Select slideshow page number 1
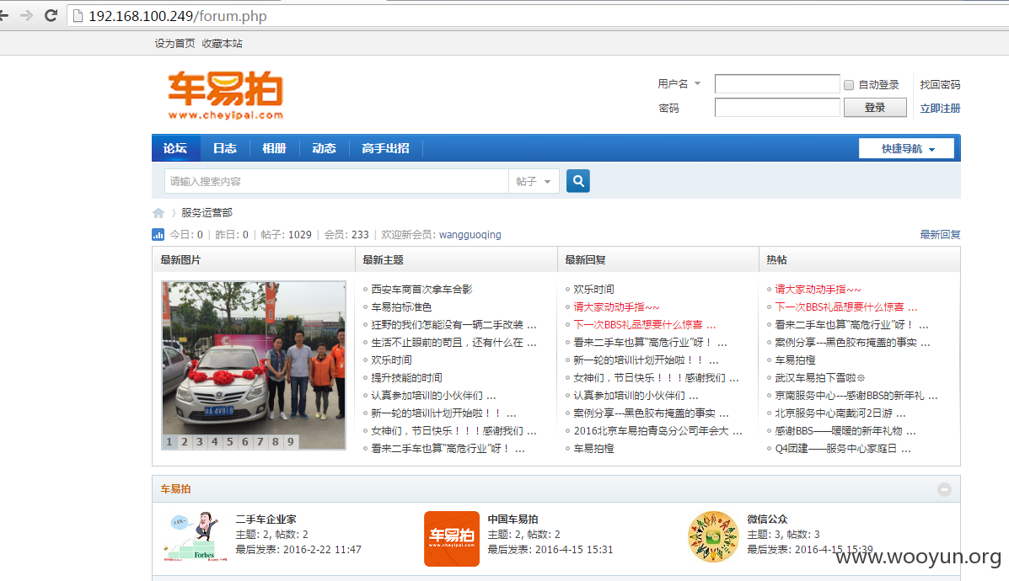 (x=169, y=441)
